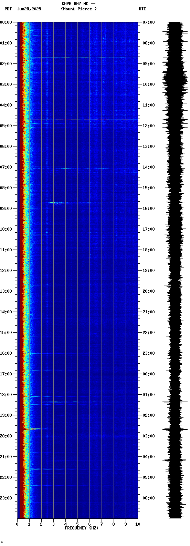This screenshot has width=190, height=546.
Task: Click PDT time label '23:00'
Action: click(x=6, y=498)
